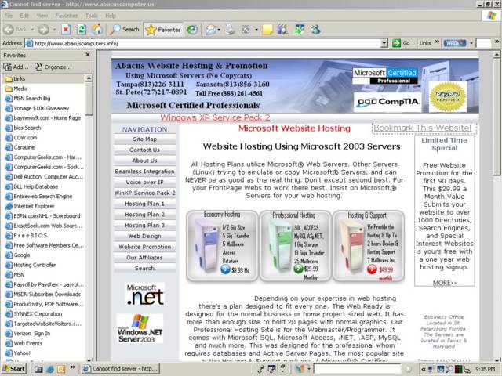Open the SYNNEX Corporation favorite

point(34,313)
